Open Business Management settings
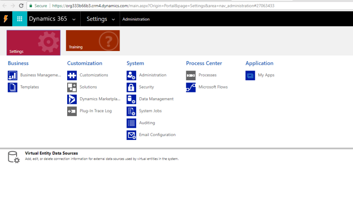 40,75
